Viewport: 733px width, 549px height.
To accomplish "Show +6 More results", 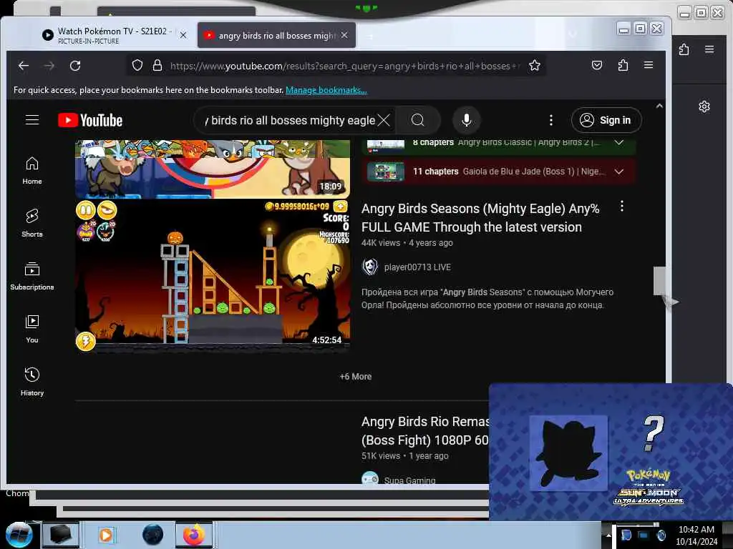I will click(x=356, y=376).
